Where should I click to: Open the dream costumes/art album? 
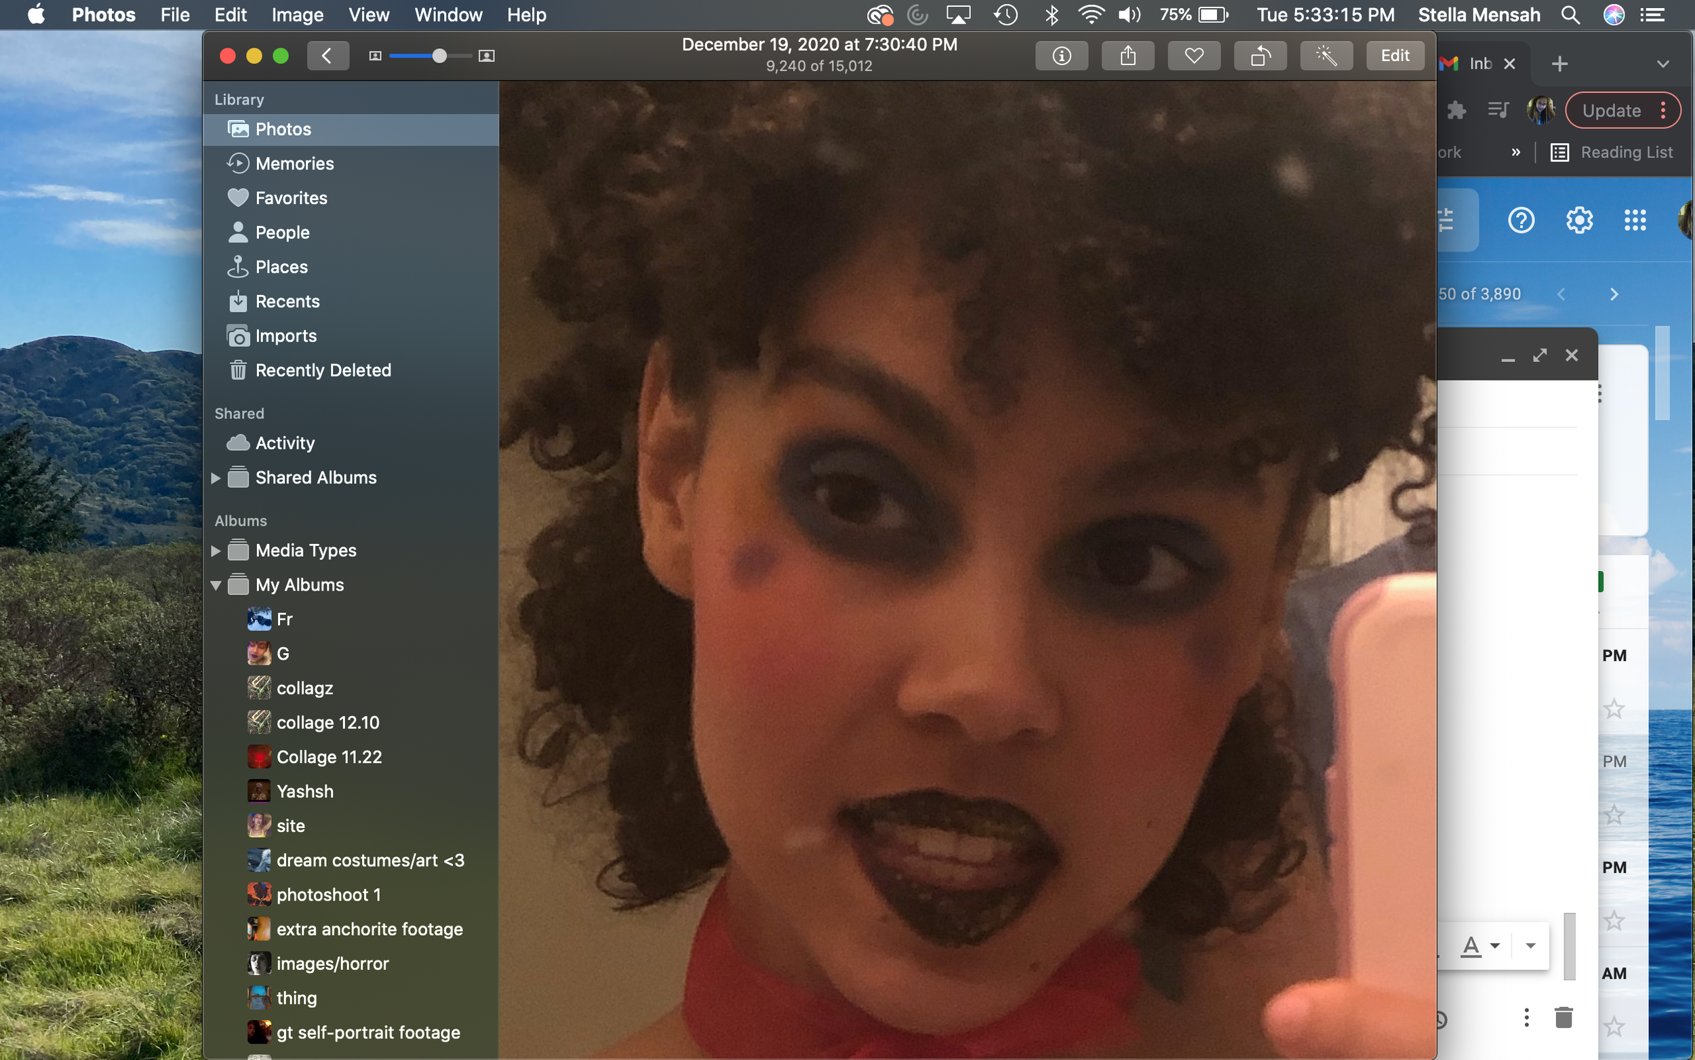click(x=370, y=860)
